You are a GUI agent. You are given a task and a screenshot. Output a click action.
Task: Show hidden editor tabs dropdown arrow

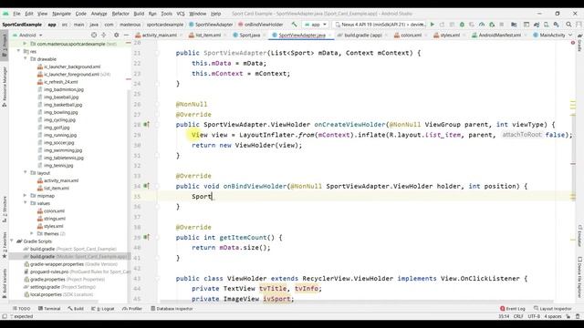570,35
